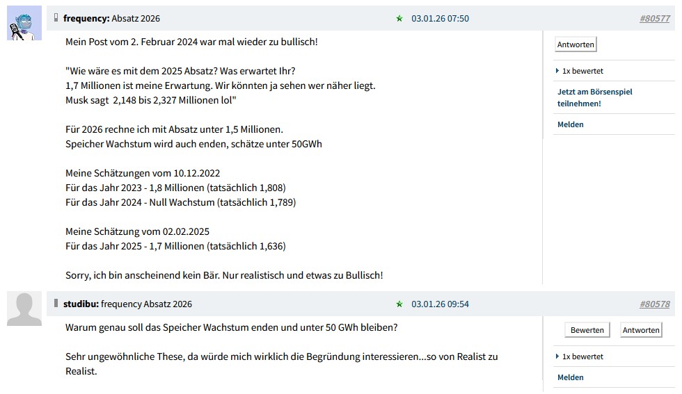The width and height of the screenshot is (682, 394).
Task: Click the gray marker icon beside frequency
Action: coord(56,17)
